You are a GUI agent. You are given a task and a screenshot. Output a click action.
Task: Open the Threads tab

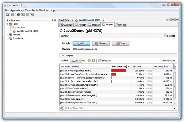pos(94,25)
